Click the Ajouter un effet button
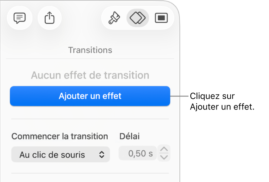The image size is (269, 182). 90,96
